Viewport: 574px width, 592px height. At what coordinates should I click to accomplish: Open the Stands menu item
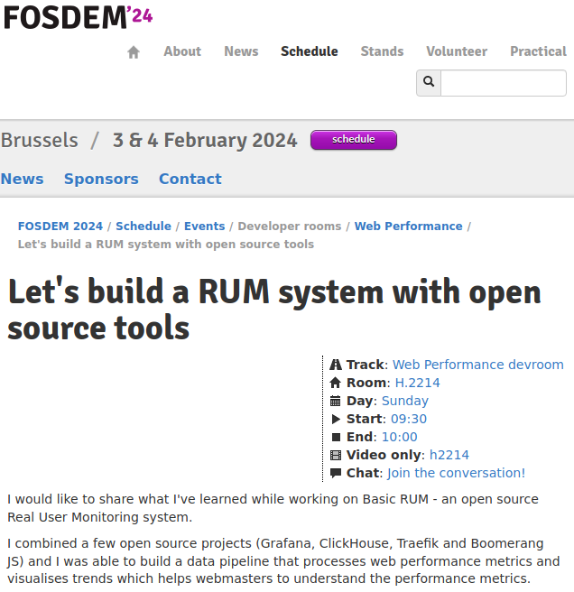point(382,51)
